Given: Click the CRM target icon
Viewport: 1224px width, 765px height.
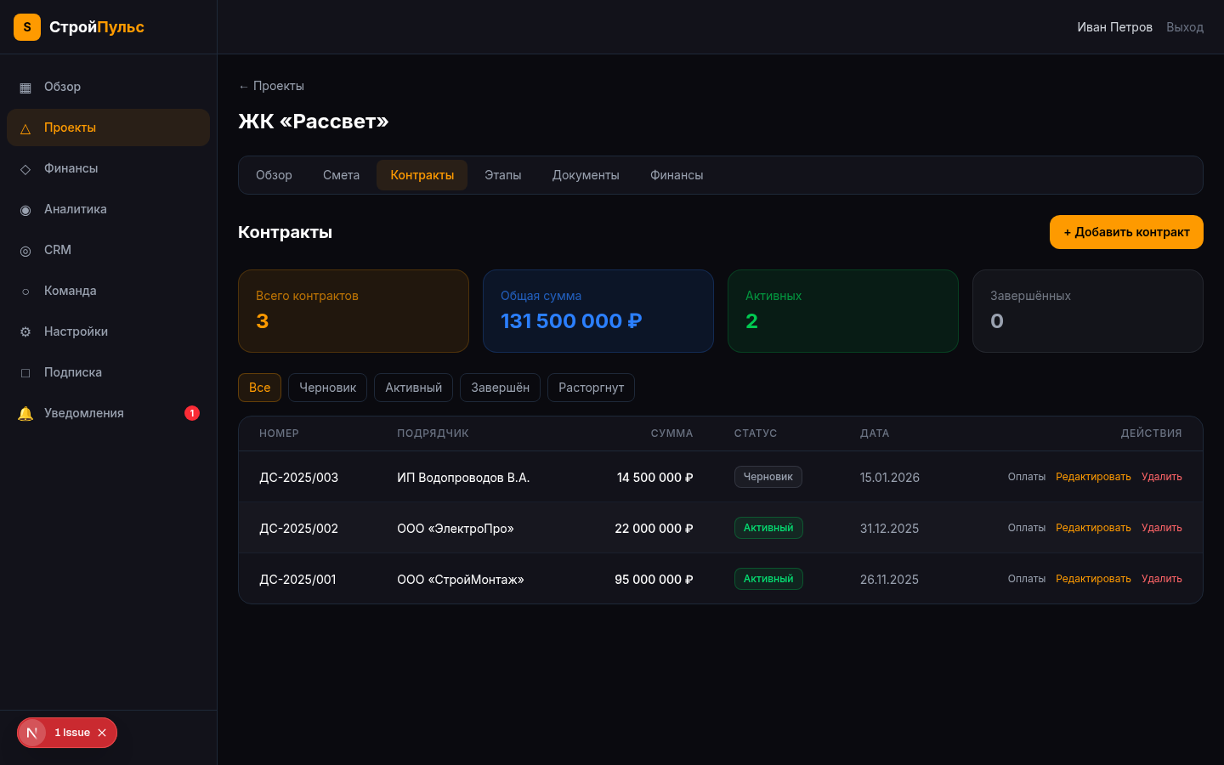Looking at the screenshot, I should tap(25, 251).
